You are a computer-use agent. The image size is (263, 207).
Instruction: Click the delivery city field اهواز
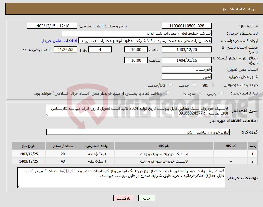(187, 76)
